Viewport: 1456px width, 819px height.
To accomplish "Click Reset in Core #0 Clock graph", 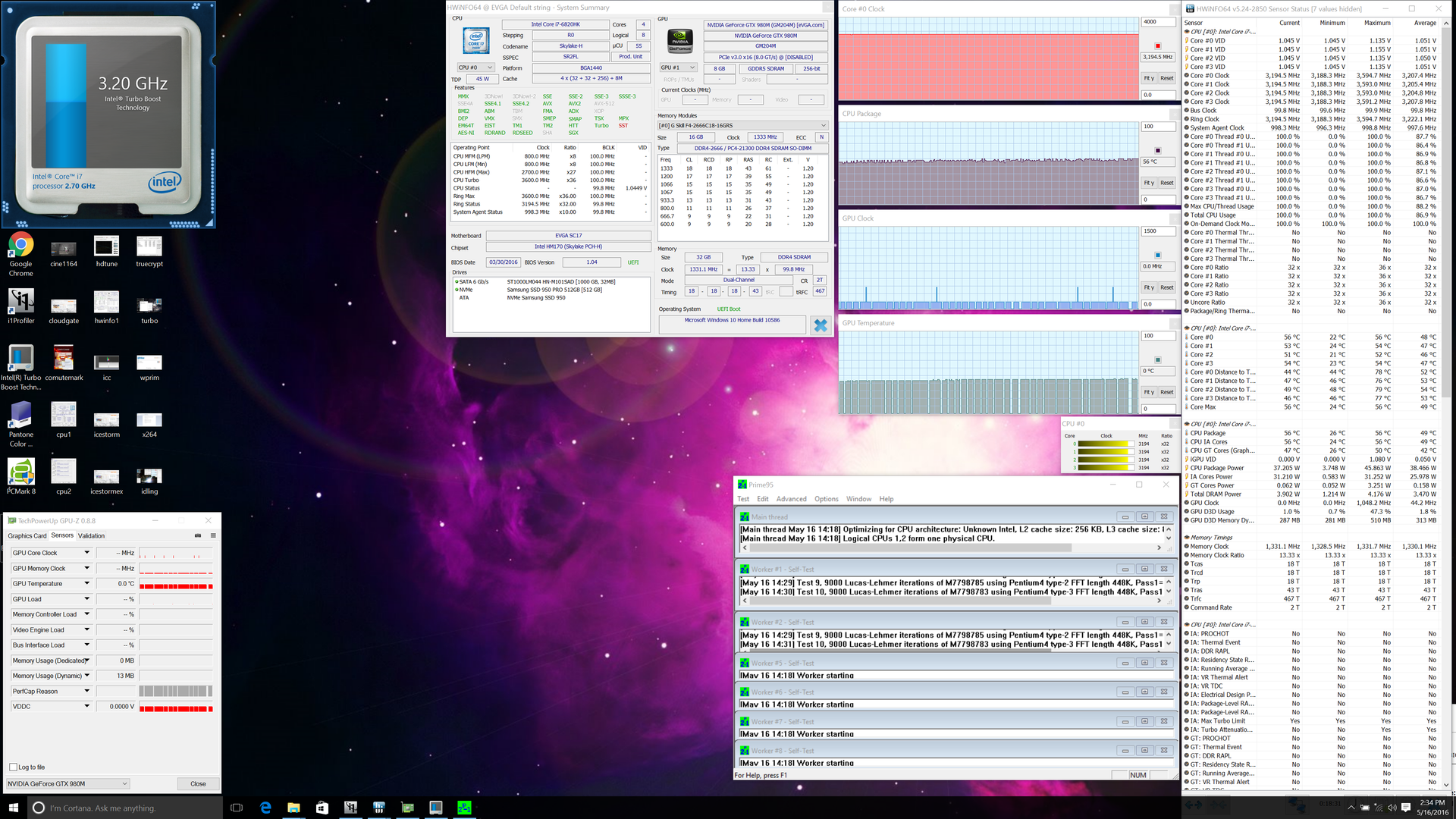I will click(1167, 78).
